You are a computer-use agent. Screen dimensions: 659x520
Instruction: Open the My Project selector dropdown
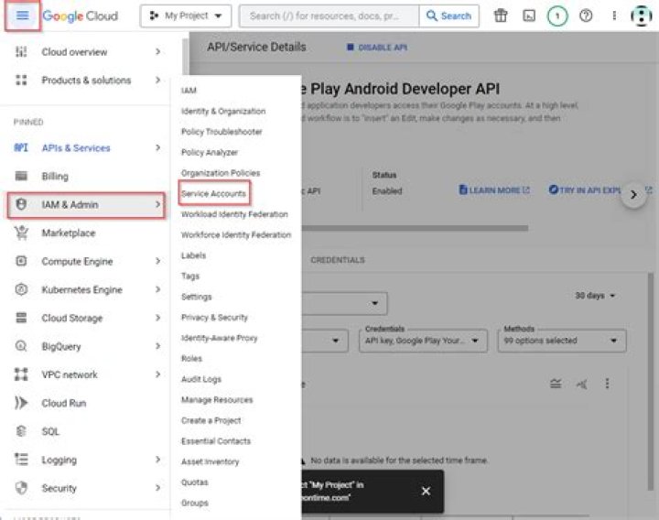[x=186, y=16]
